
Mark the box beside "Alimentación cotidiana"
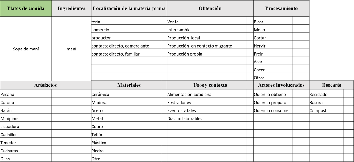click(250, 94)
